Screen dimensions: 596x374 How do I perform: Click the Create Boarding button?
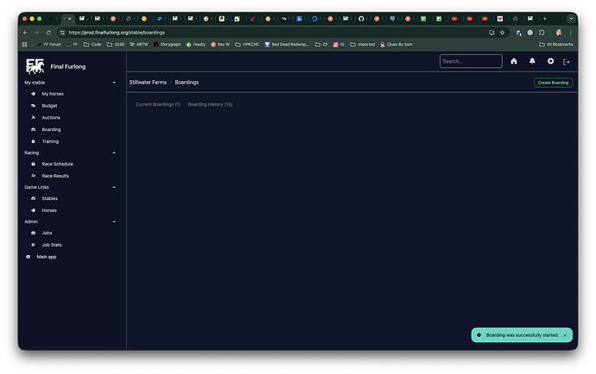[x=553, y=83]
